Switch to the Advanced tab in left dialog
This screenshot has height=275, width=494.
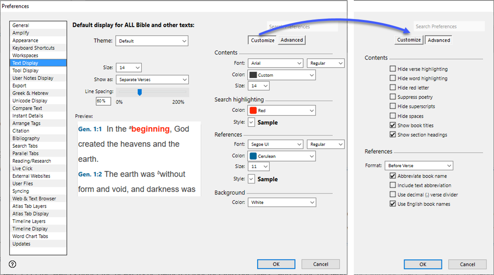coord(292,40)
